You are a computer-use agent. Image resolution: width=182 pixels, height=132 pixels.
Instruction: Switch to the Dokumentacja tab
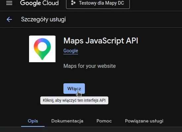coord(67,121)
